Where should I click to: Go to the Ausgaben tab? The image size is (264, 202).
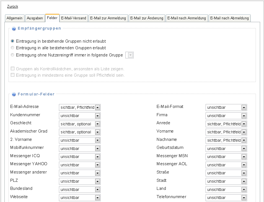[x=35, y=18]
